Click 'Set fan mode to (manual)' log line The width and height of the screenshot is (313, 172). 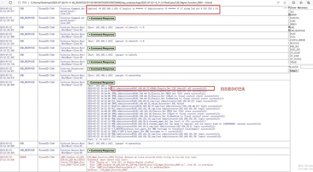(174, 124)
